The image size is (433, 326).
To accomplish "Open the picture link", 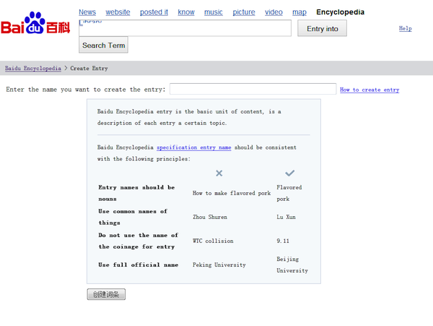I will (244, 12).
